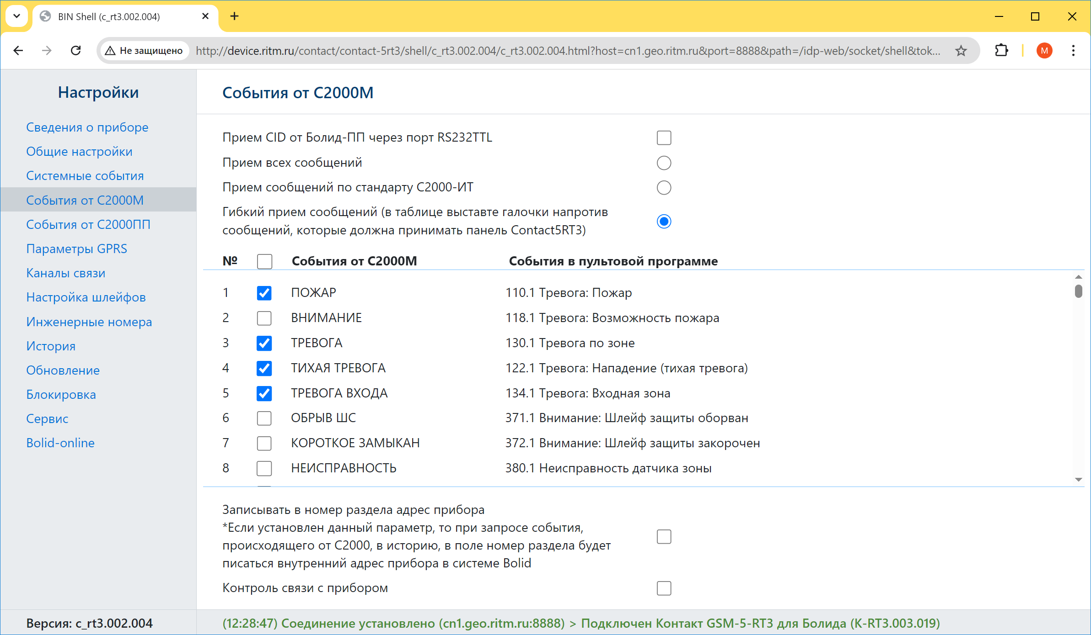Check the ОБРЫВ ШС event checkbox

point(264,418)
